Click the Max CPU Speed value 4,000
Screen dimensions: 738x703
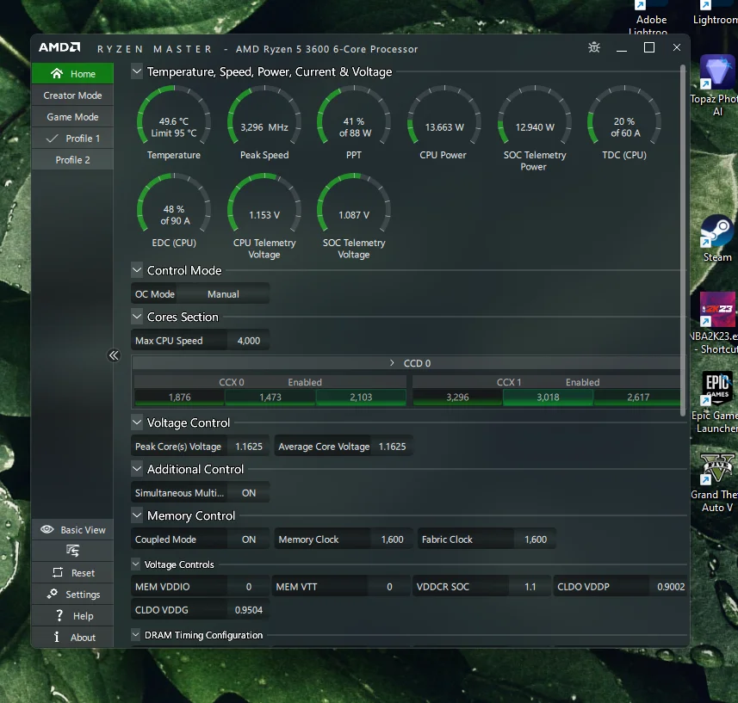(x=249, y=341)
